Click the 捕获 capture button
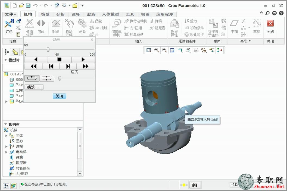The height and width of the screenshot is (191, 287). pos(34,87)
